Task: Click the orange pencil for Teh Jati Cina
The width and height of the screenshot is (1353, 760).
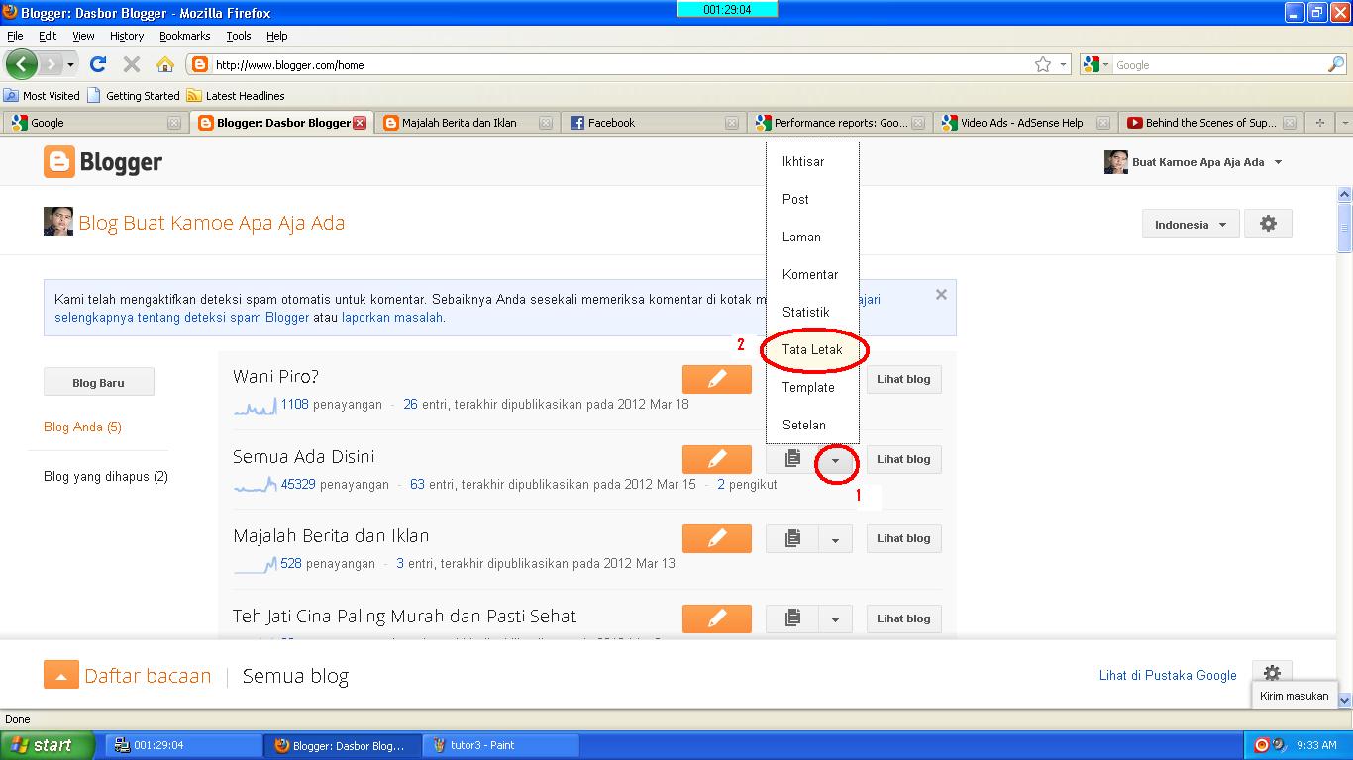Action: coord(717,618)
